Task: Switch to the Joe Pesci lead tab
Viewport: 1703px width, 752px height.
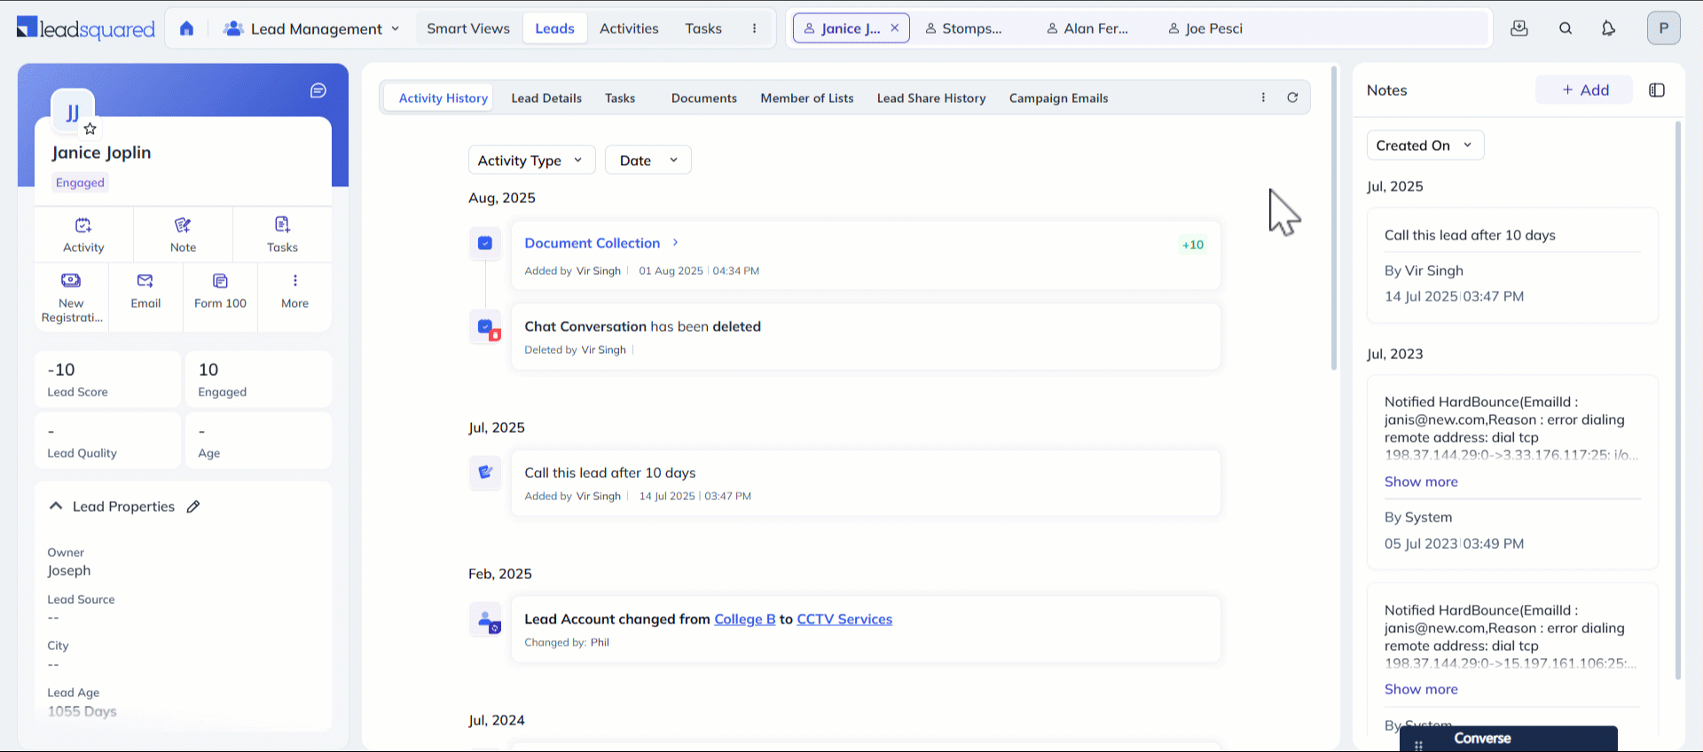Action: pyautogui.click(x=1206, y=28)
